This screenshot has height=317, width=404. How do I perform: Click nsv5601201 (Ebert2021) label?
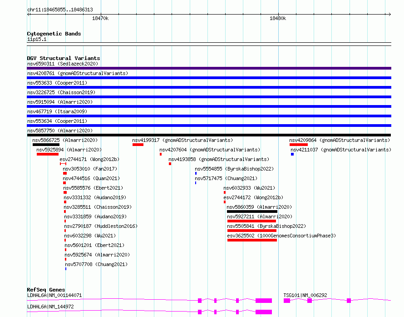(94, 245)
